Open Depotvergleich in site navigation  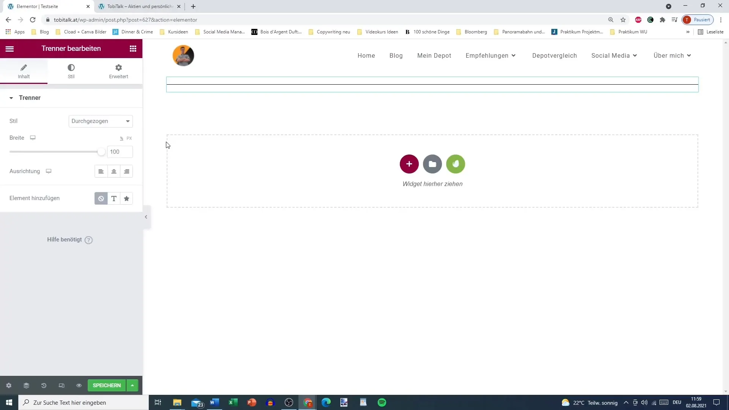pos(555,56)
